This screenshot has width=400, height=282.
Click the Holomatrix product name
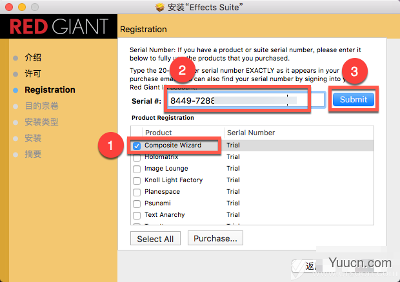pos(161,157)
